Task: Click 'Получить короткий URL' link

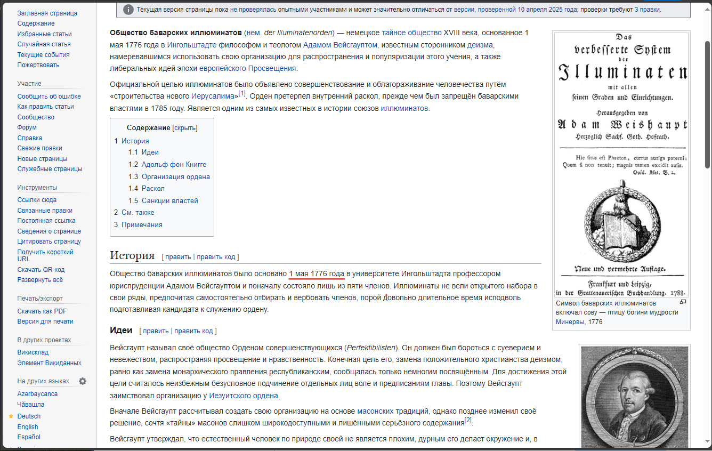Action: [x=45, y=255]
